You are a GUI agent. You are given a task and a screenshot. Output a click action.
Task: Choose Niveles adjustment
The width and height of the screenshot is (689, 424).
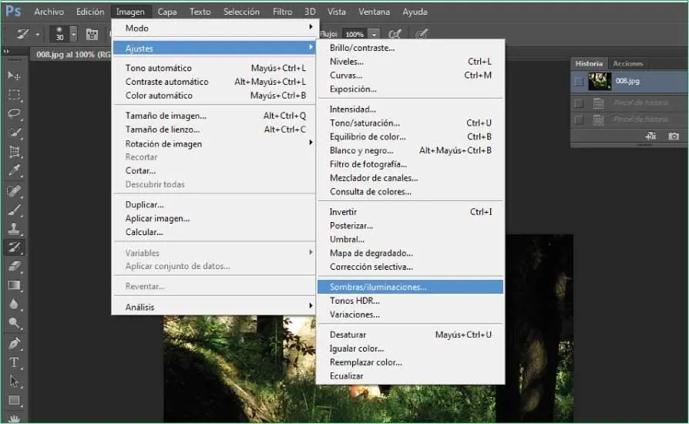pos(410,62)
